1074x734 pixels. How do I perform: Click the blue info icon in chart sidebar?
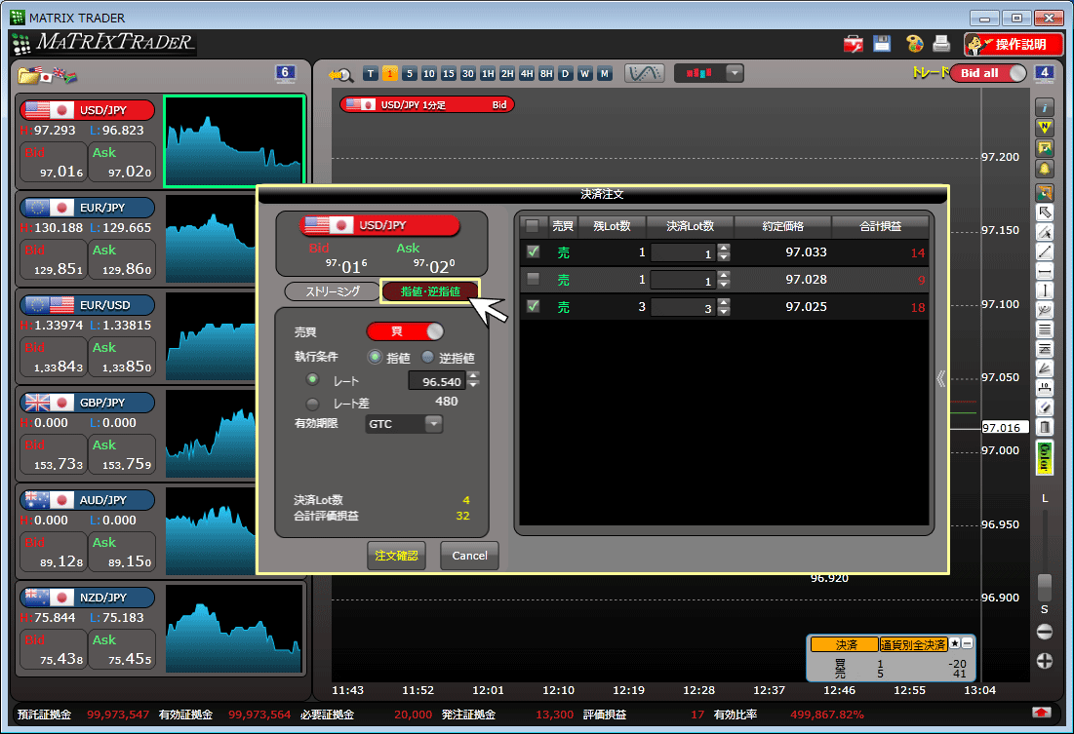pyautogui.click(x=1044, y=107)
